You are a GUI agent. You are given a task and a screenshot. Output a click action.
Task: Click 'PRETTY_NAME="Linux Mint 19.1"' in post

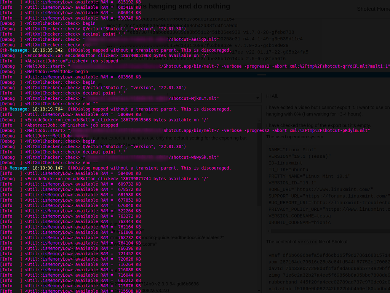pos(309,176)
